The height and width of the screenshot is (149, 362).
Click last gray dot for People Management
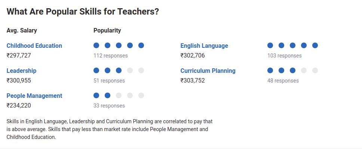141,95
